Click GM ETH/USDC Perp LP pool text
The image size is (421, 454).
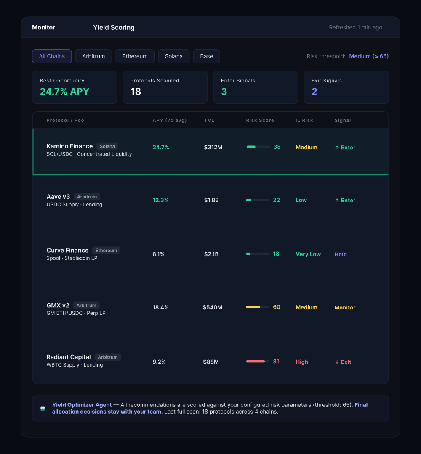76,313
